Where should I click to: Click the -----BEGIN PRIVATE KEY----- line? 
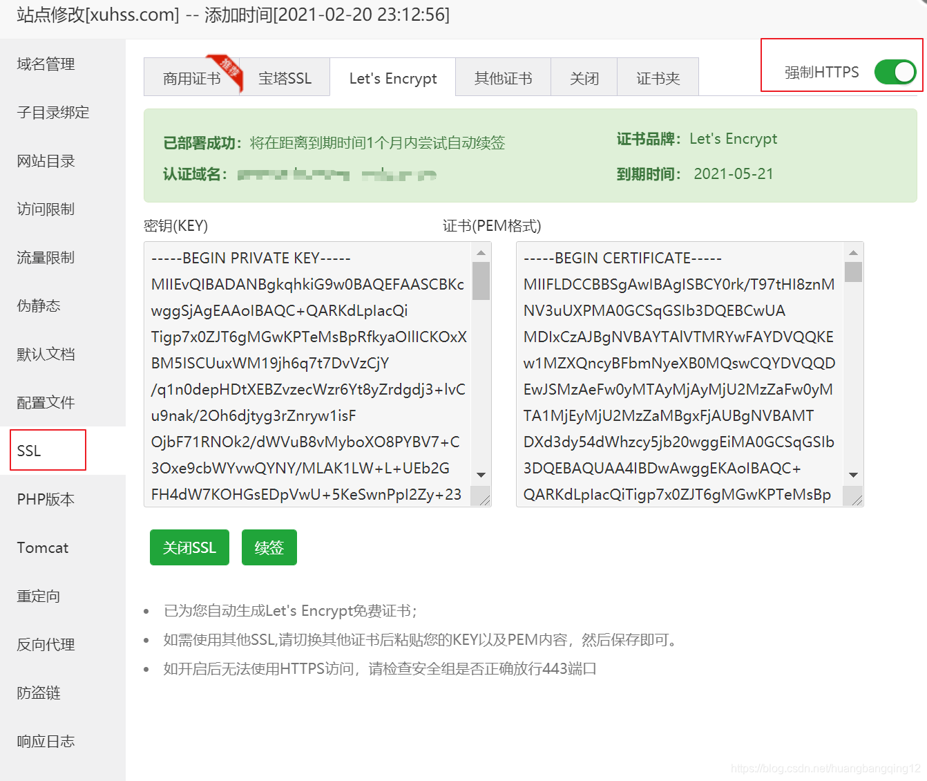coord(251,258)
